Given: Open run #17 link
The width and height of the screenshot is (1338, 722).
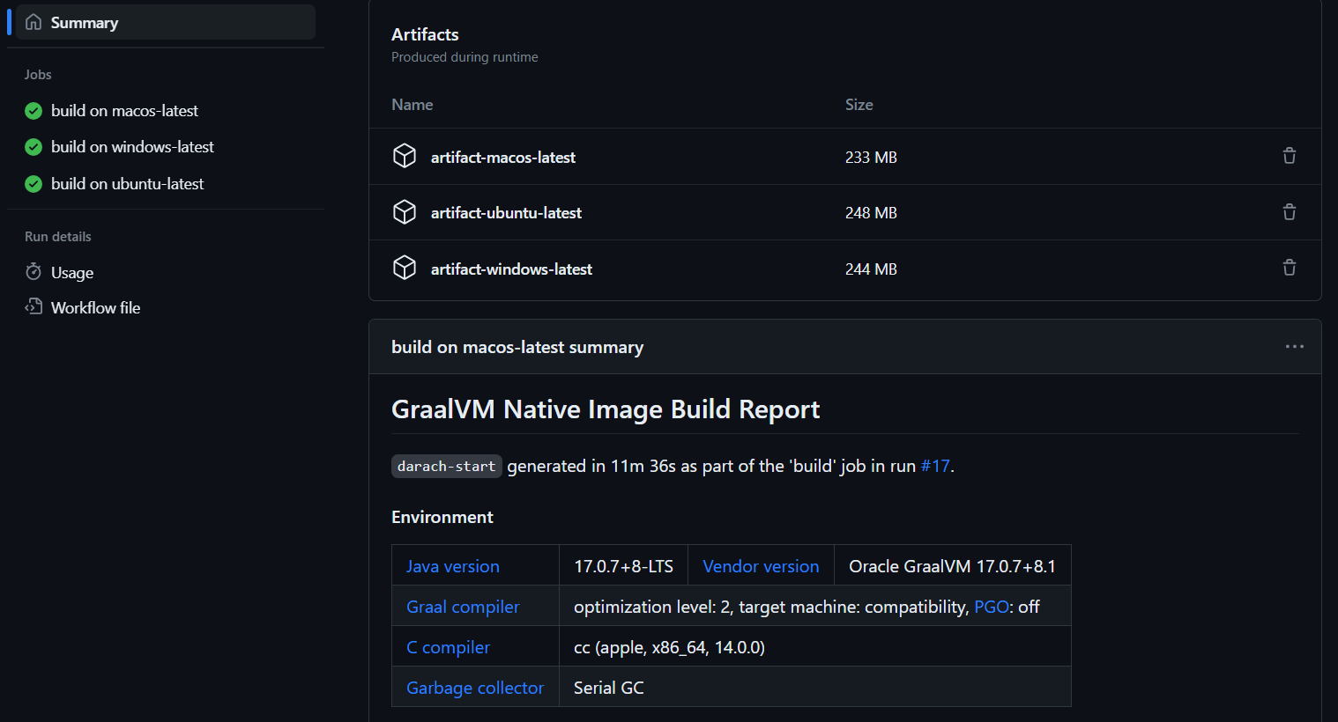Looking at the screenshot, I should point(935,466).
